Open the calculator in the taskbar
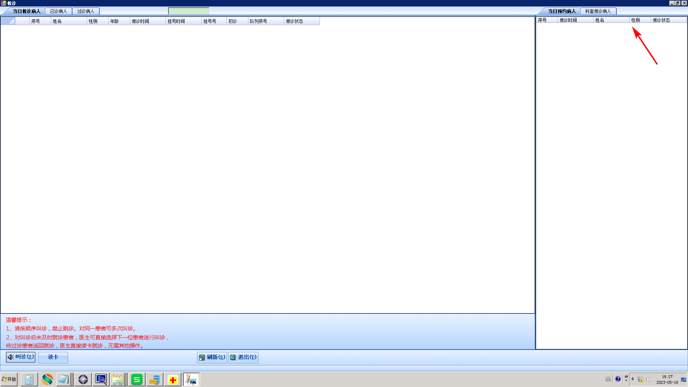This screenshot has height=387, width=688. click(29, 379)
